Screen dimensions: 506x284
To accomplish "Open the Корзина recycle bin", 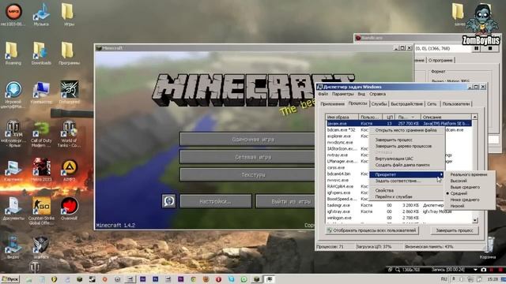I will tap(488, 247).
